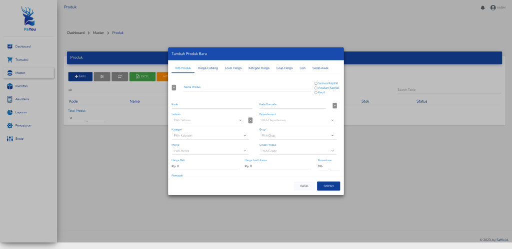This screenshot has height=249, width=512.
Task: Click the BARU button
Action: (80, 76)
